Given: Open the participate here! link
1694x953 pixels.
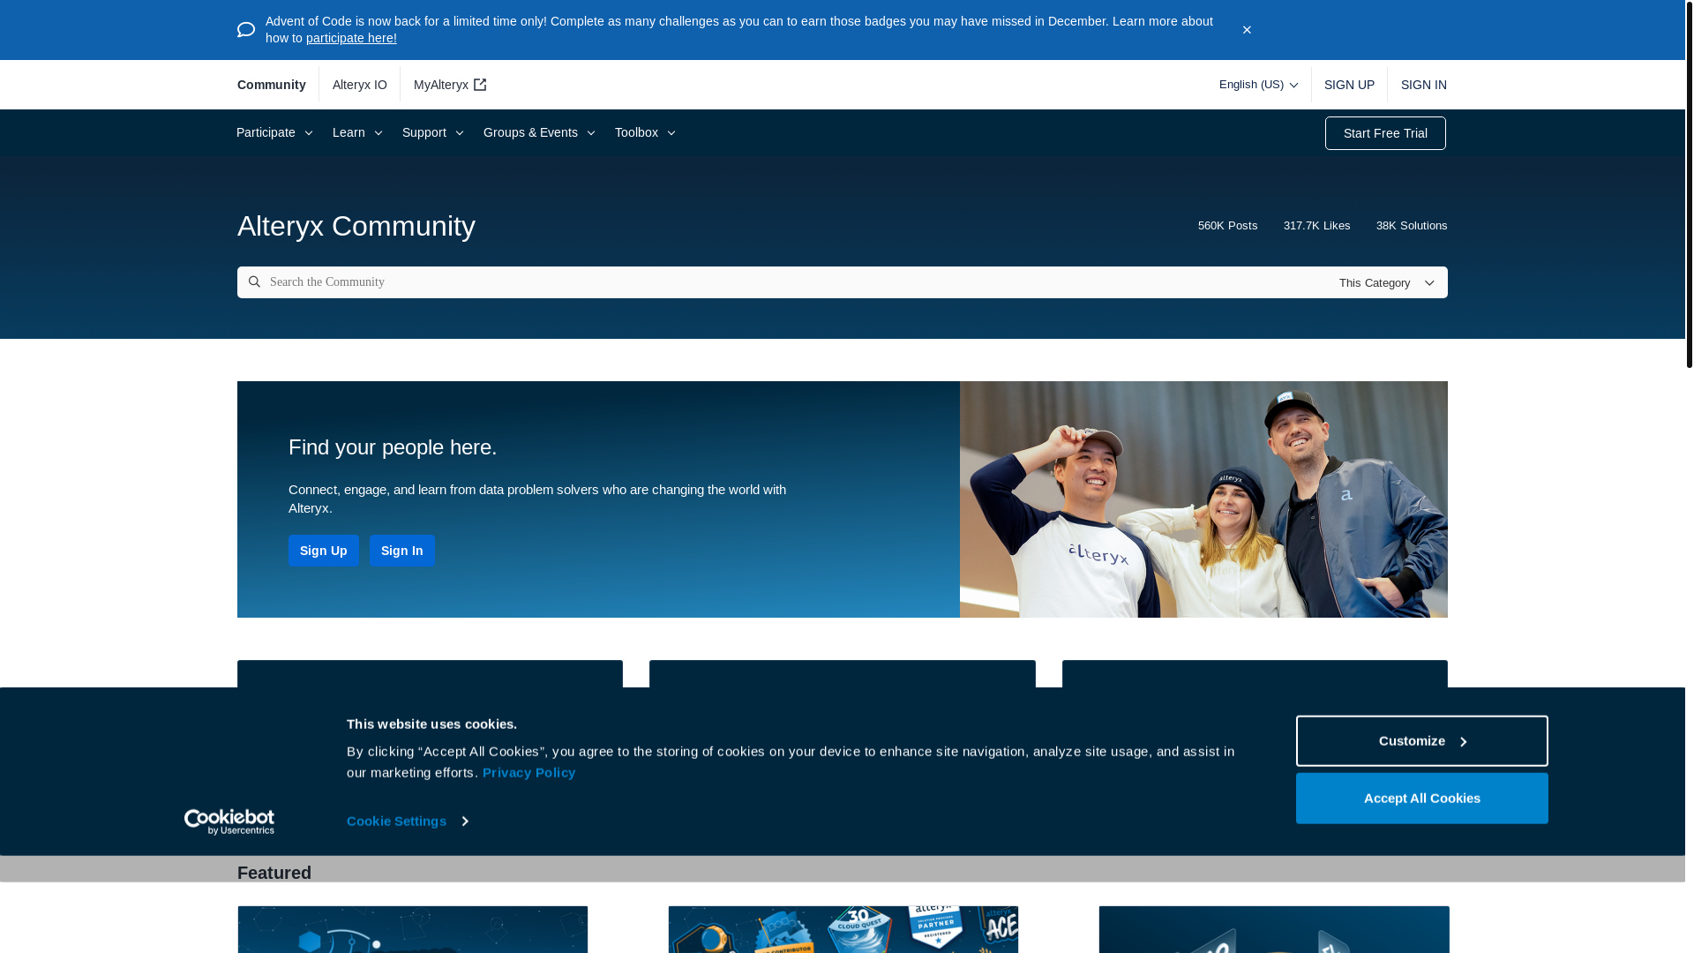Looking at the screenshot, I should tap(351, 38).
